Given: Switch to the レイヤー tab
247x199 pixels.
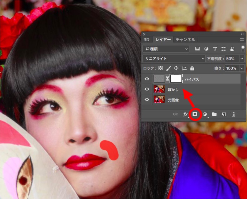Looking at the screenshot, I should pyautogui.click(x=163, y=40).
